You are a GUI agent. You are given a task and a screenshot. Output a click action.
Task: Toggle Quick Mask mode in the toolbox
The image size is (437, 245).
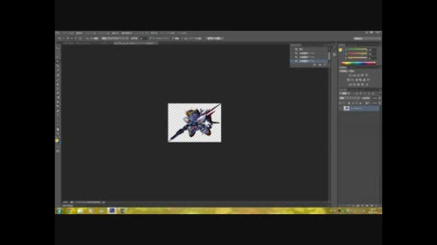point(58,147)
